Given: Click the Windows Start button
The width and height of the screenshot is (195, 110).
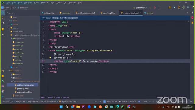Looking at the screenshot, I should 61,107.
